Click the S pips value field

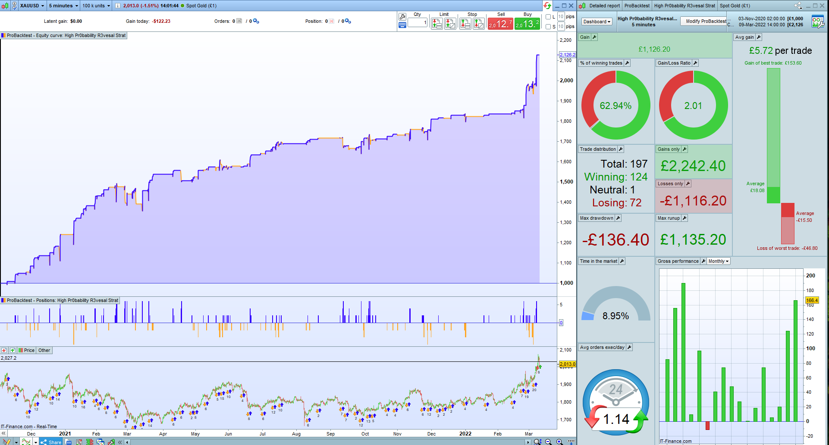click(561, 26)
